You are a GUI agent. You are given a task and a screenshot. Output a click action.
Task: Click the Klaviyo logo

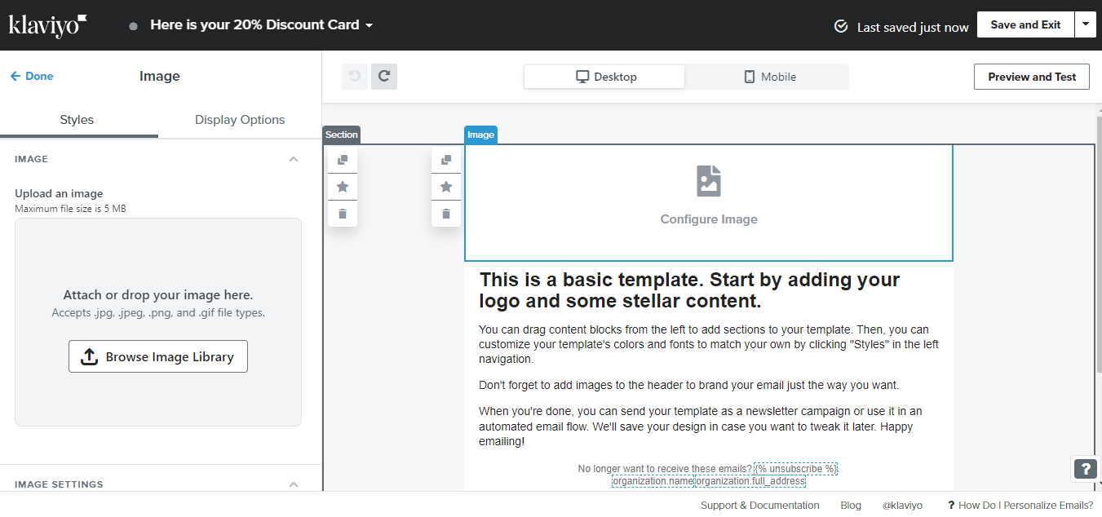[x=47, y=25]
